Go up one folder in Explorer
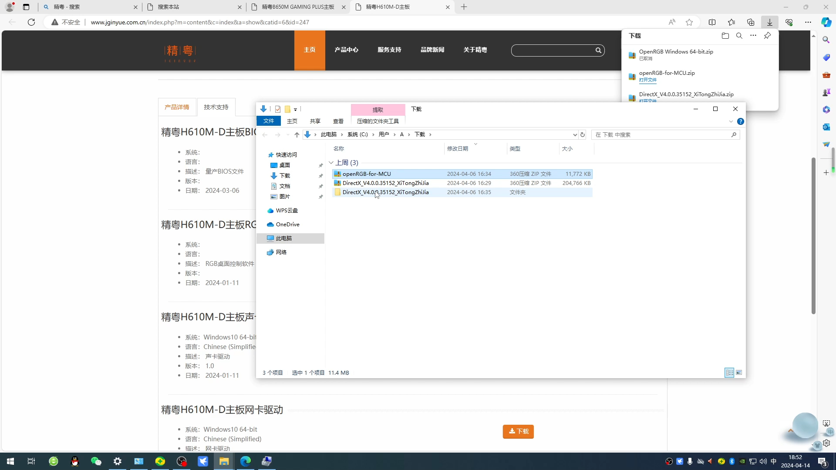 297,135
